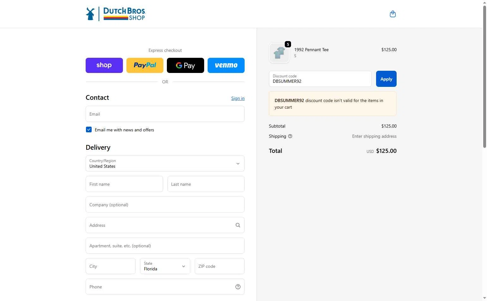
Task: Pay with Shop Pay express button
Action: pos(104,65)
